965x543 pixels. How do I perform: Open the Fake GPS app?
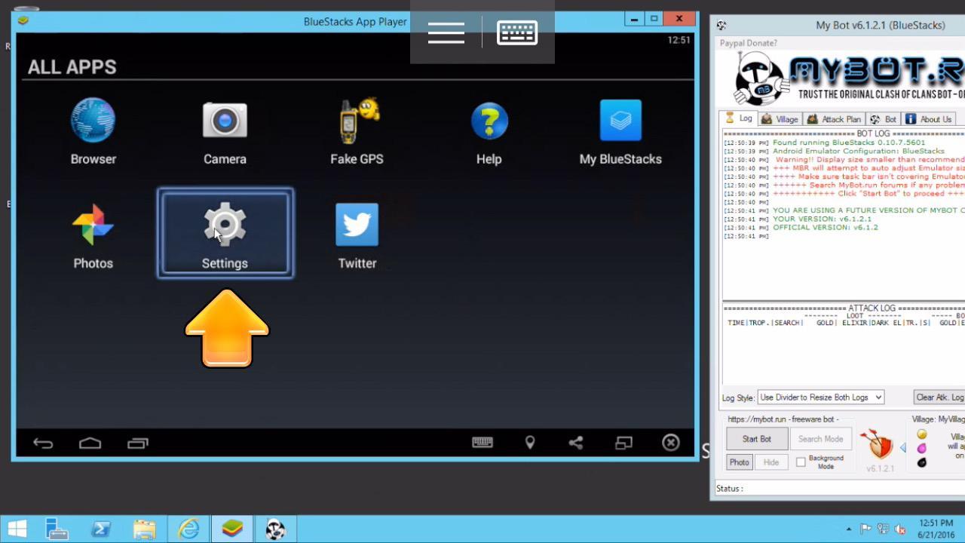(357, 132)
